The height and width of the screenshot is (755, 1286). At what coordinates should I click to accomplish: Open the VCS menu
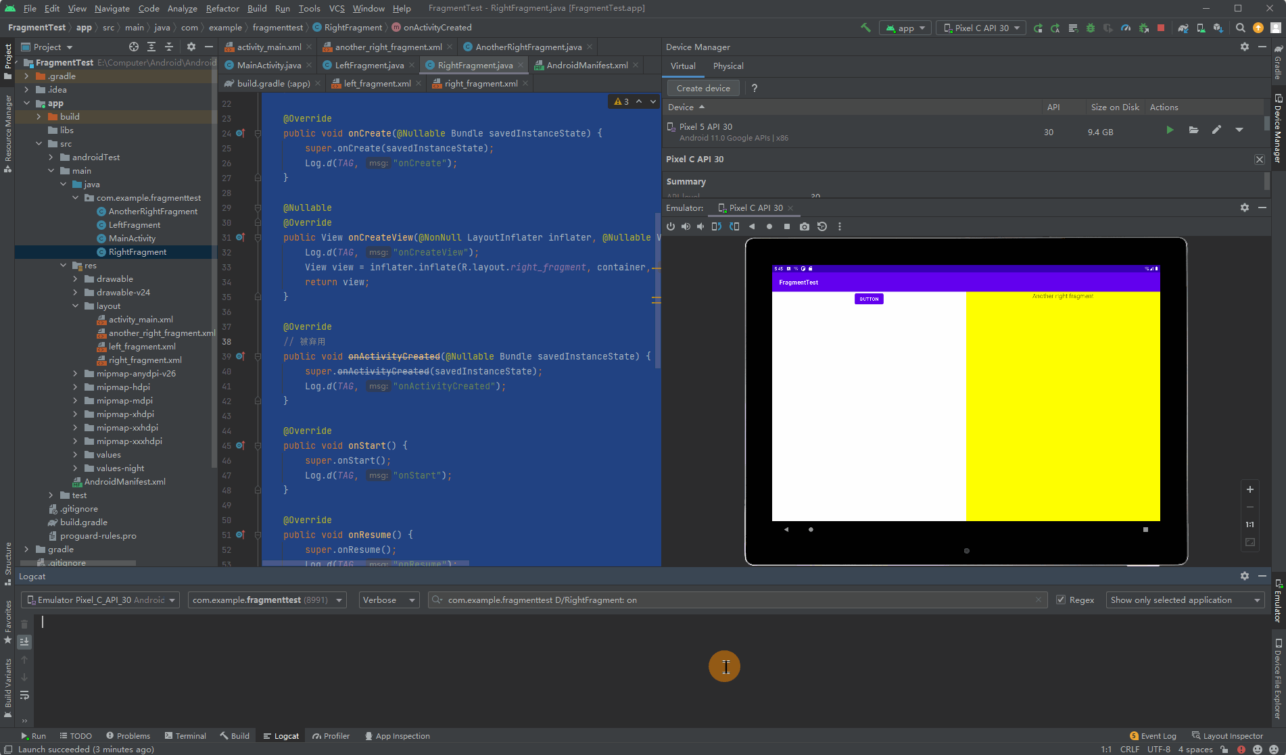coord(337,8)
